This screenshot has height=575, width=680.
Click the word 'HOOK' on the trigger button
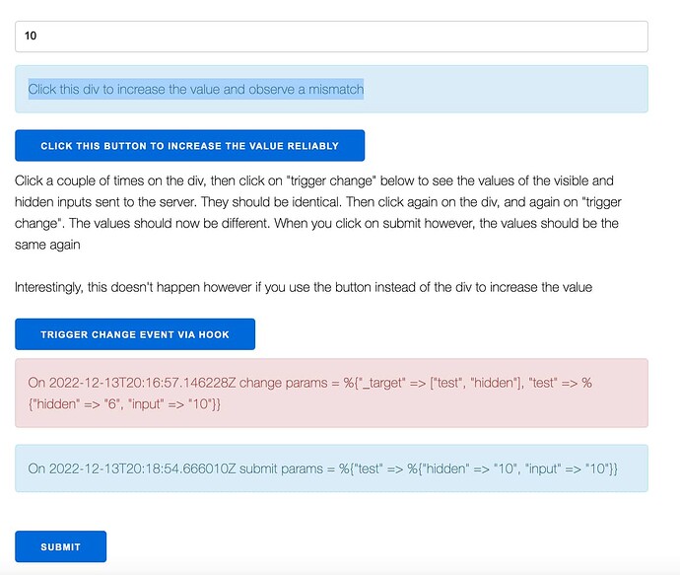[214, 334]
